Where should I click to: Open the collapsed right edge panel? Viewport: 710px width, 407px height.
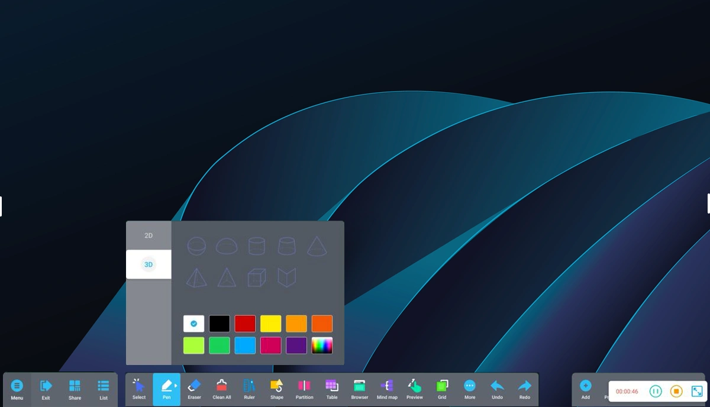tap(708, 203)
